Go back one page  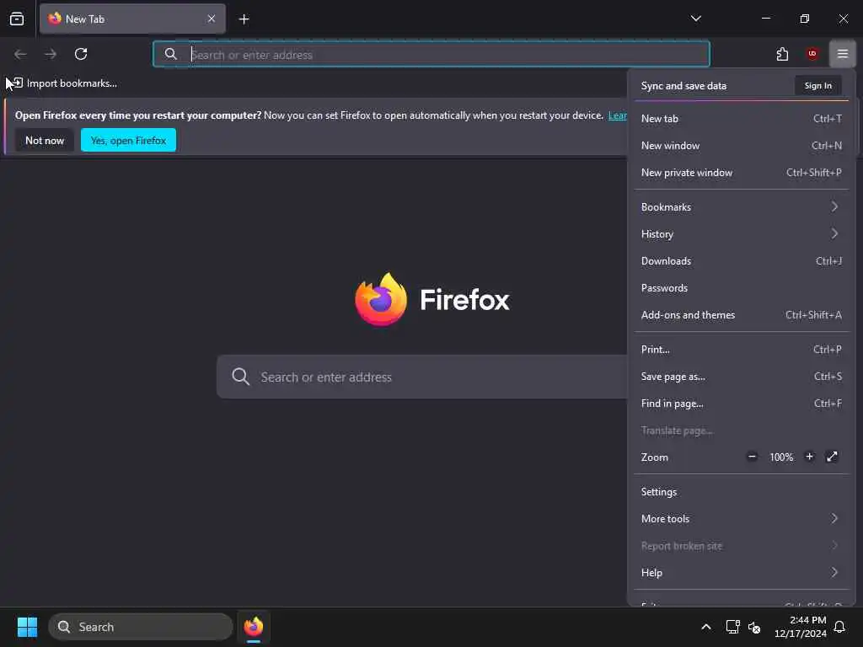[x=20, y=54]
